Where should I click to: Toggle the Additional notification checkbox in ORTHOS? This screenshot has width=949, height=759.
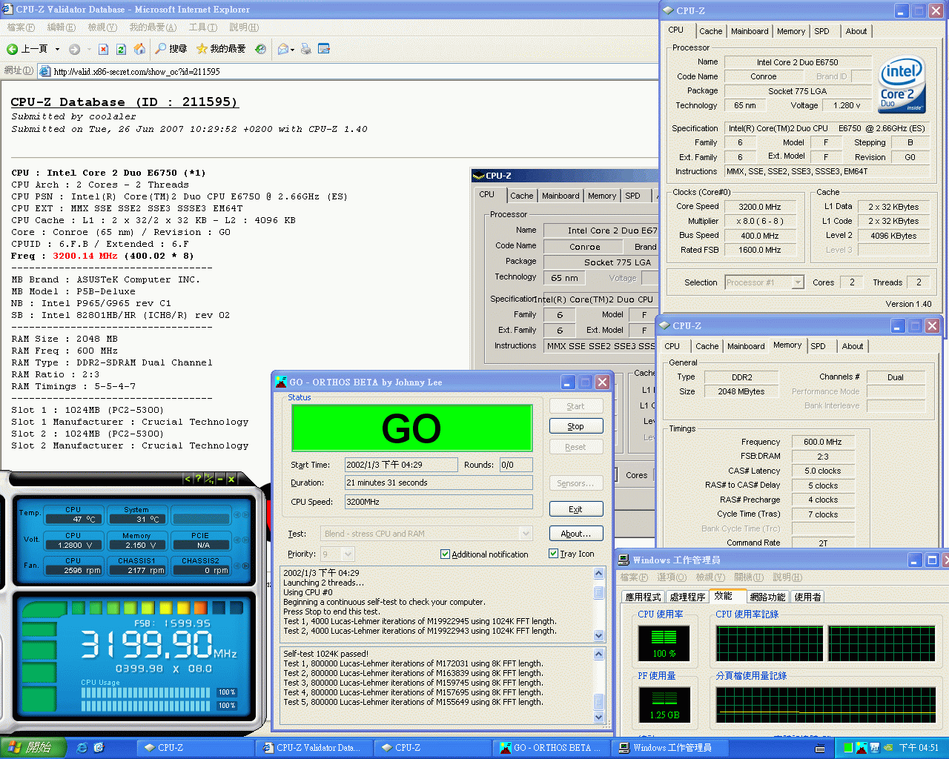pyautogui.click(x=445, y=554)
